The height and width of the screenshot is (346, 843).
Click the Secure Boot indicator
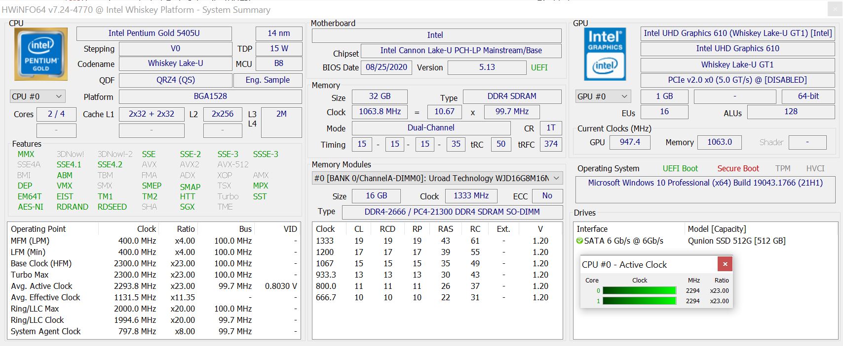click(x=738, y=168)
